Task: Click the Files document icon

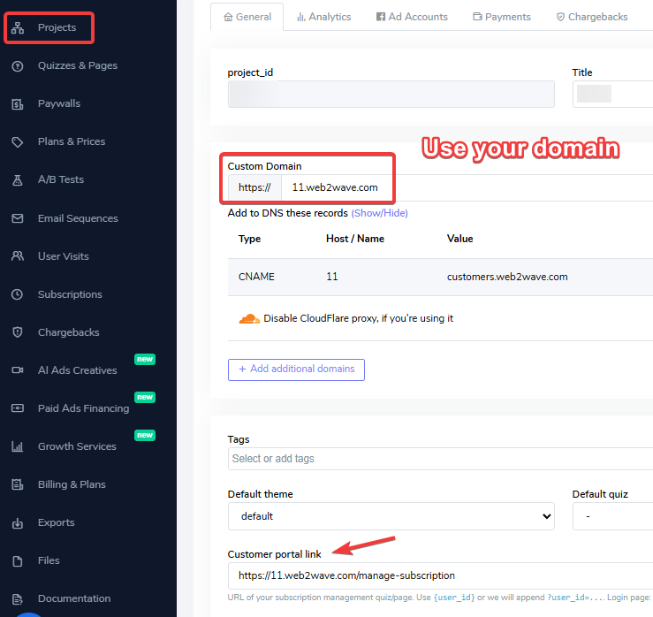Action: pos(18,560)
